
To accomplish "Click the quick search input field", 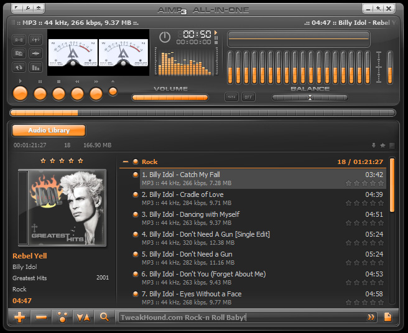I will coord(242,317).
